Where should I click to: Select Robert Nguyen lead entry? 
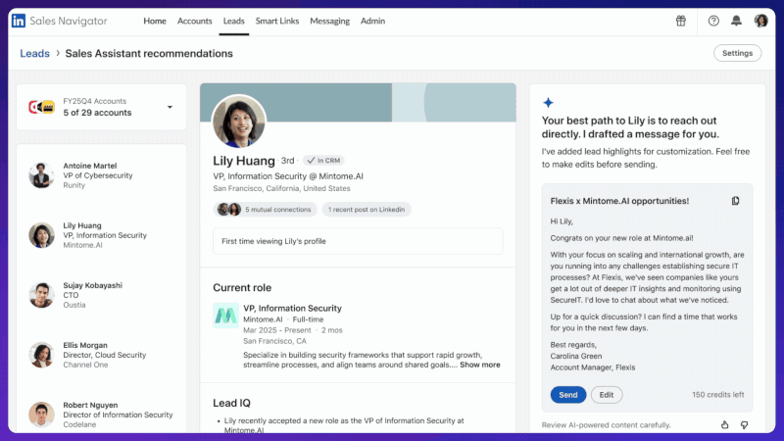click(x=102, y=415)
